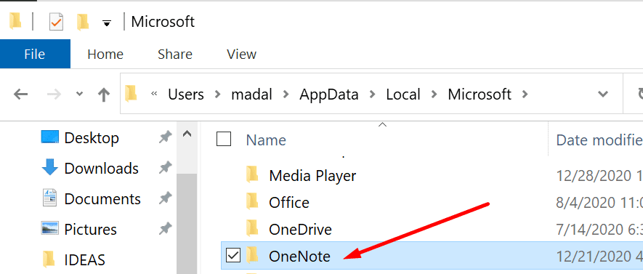
Task: Switch to the Home ribbon tab
Action: [x=105, y=54]
